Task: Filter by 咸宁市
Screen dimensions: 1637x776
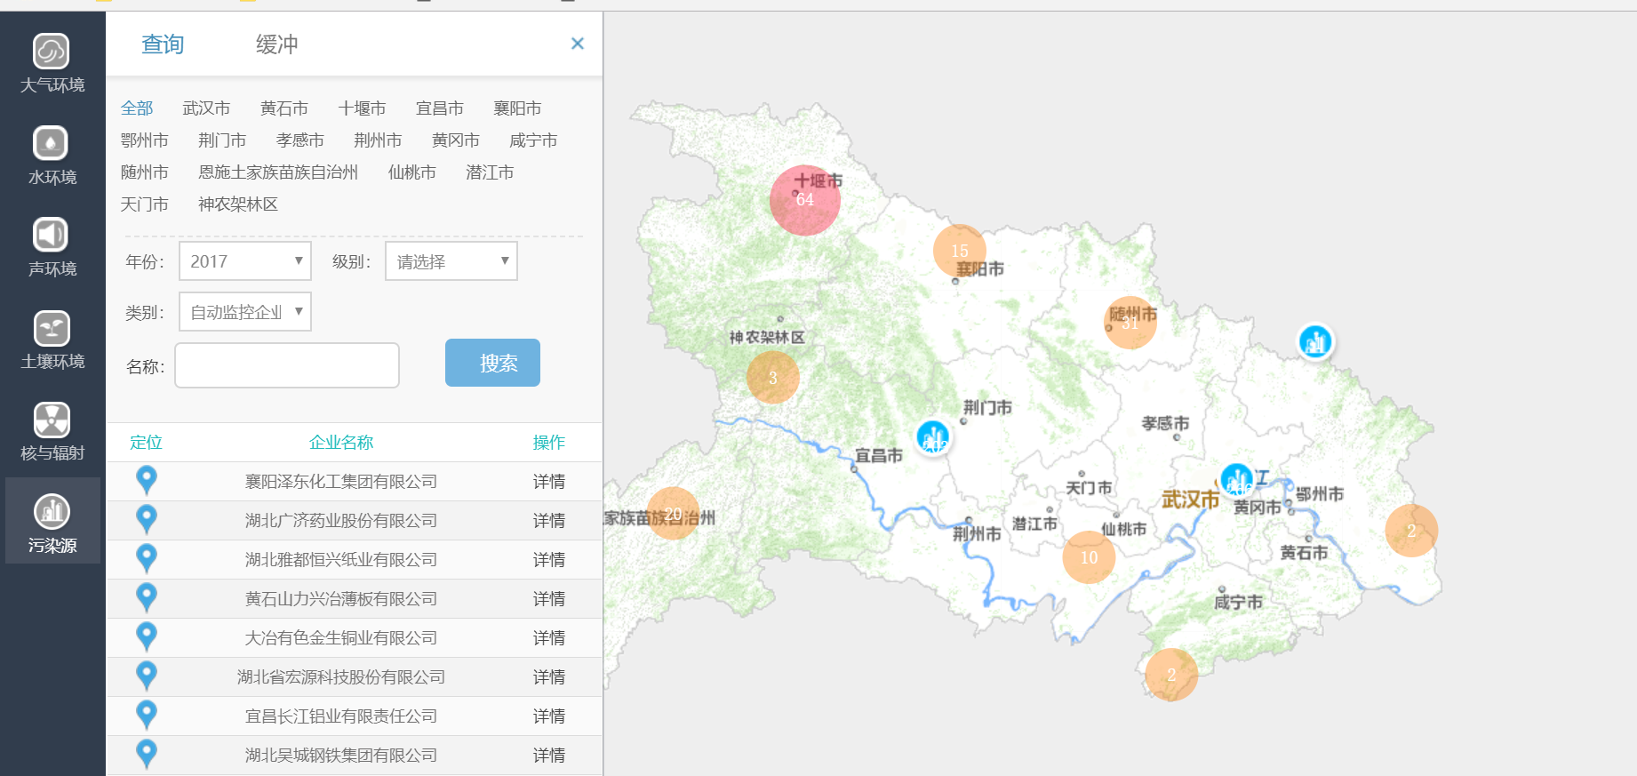Action: pos(533,140)
